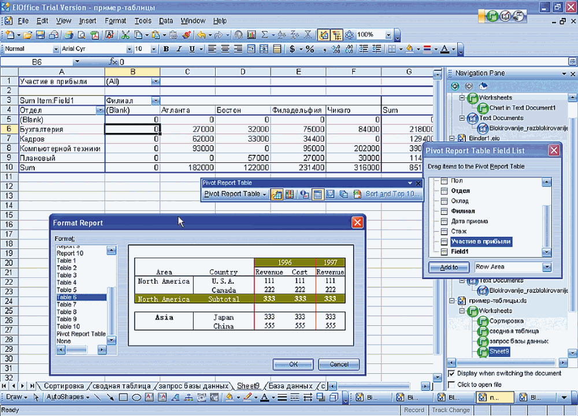Click Format Report icon in Pivot toolbar
578x416 pixels.
tap(277, 194)
